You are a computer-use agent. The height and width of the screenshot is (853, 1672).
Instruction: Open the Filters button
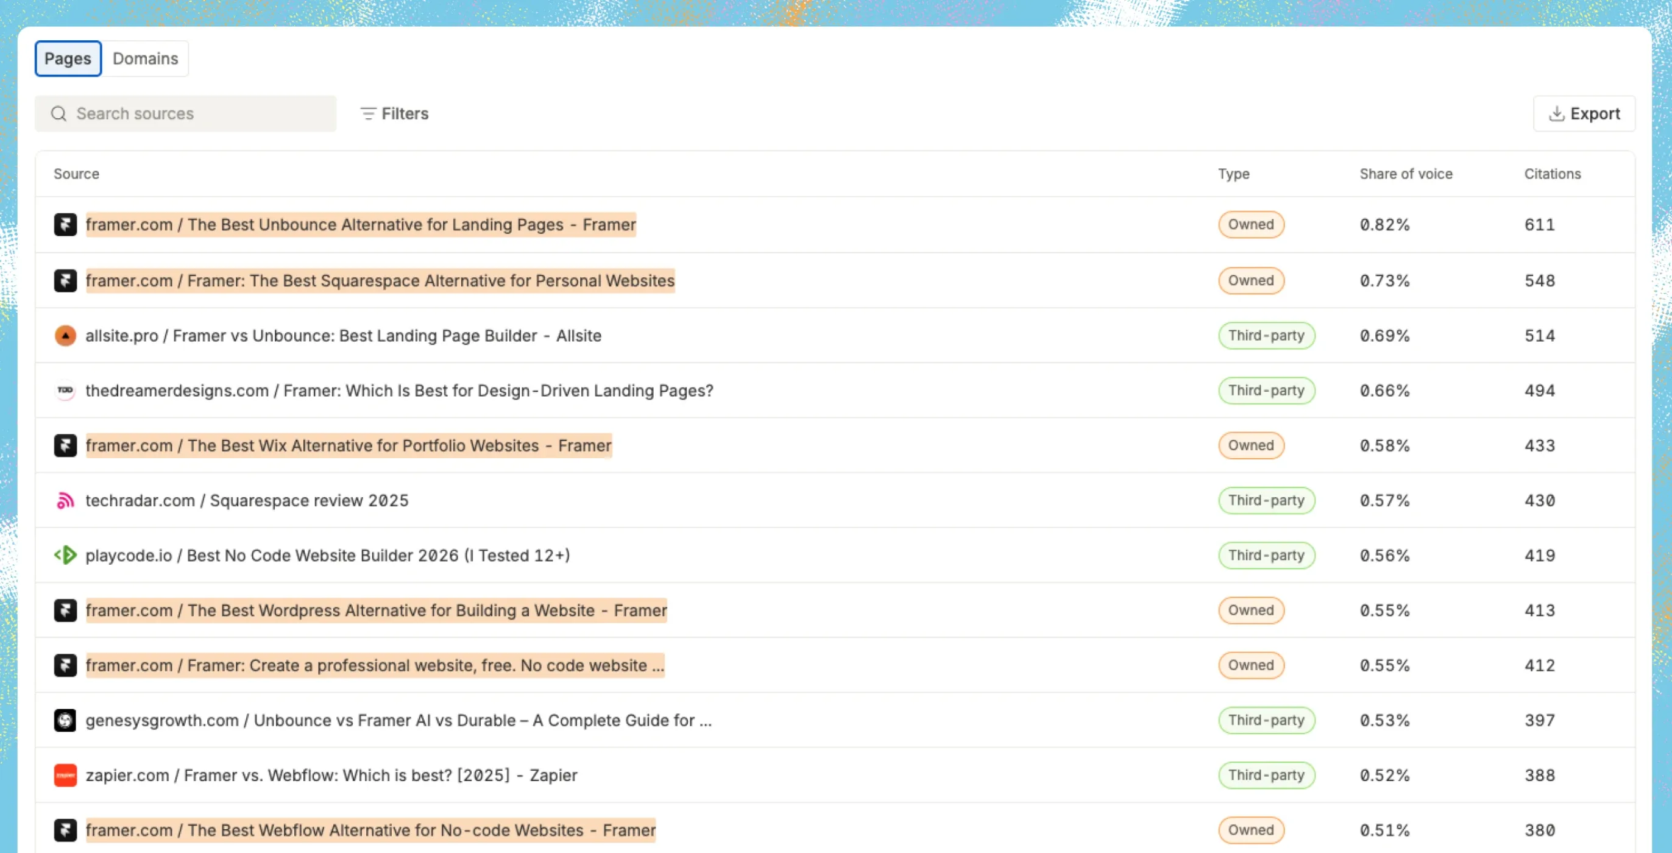[395, 113]
